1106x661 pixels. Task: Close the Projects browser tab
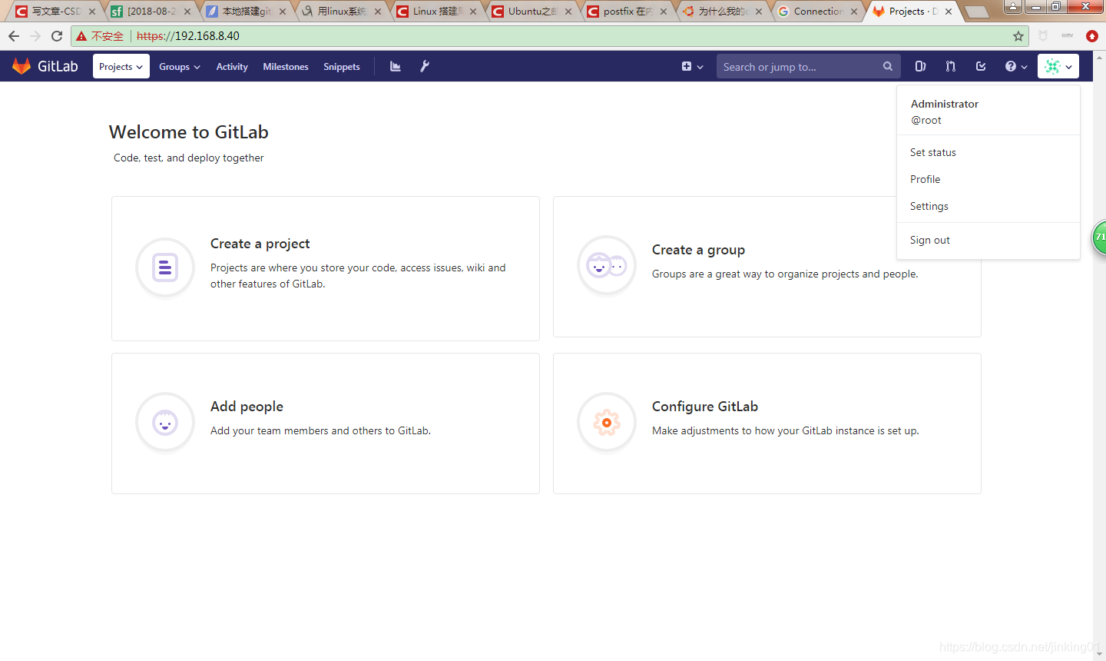click(x=949, y=12)
